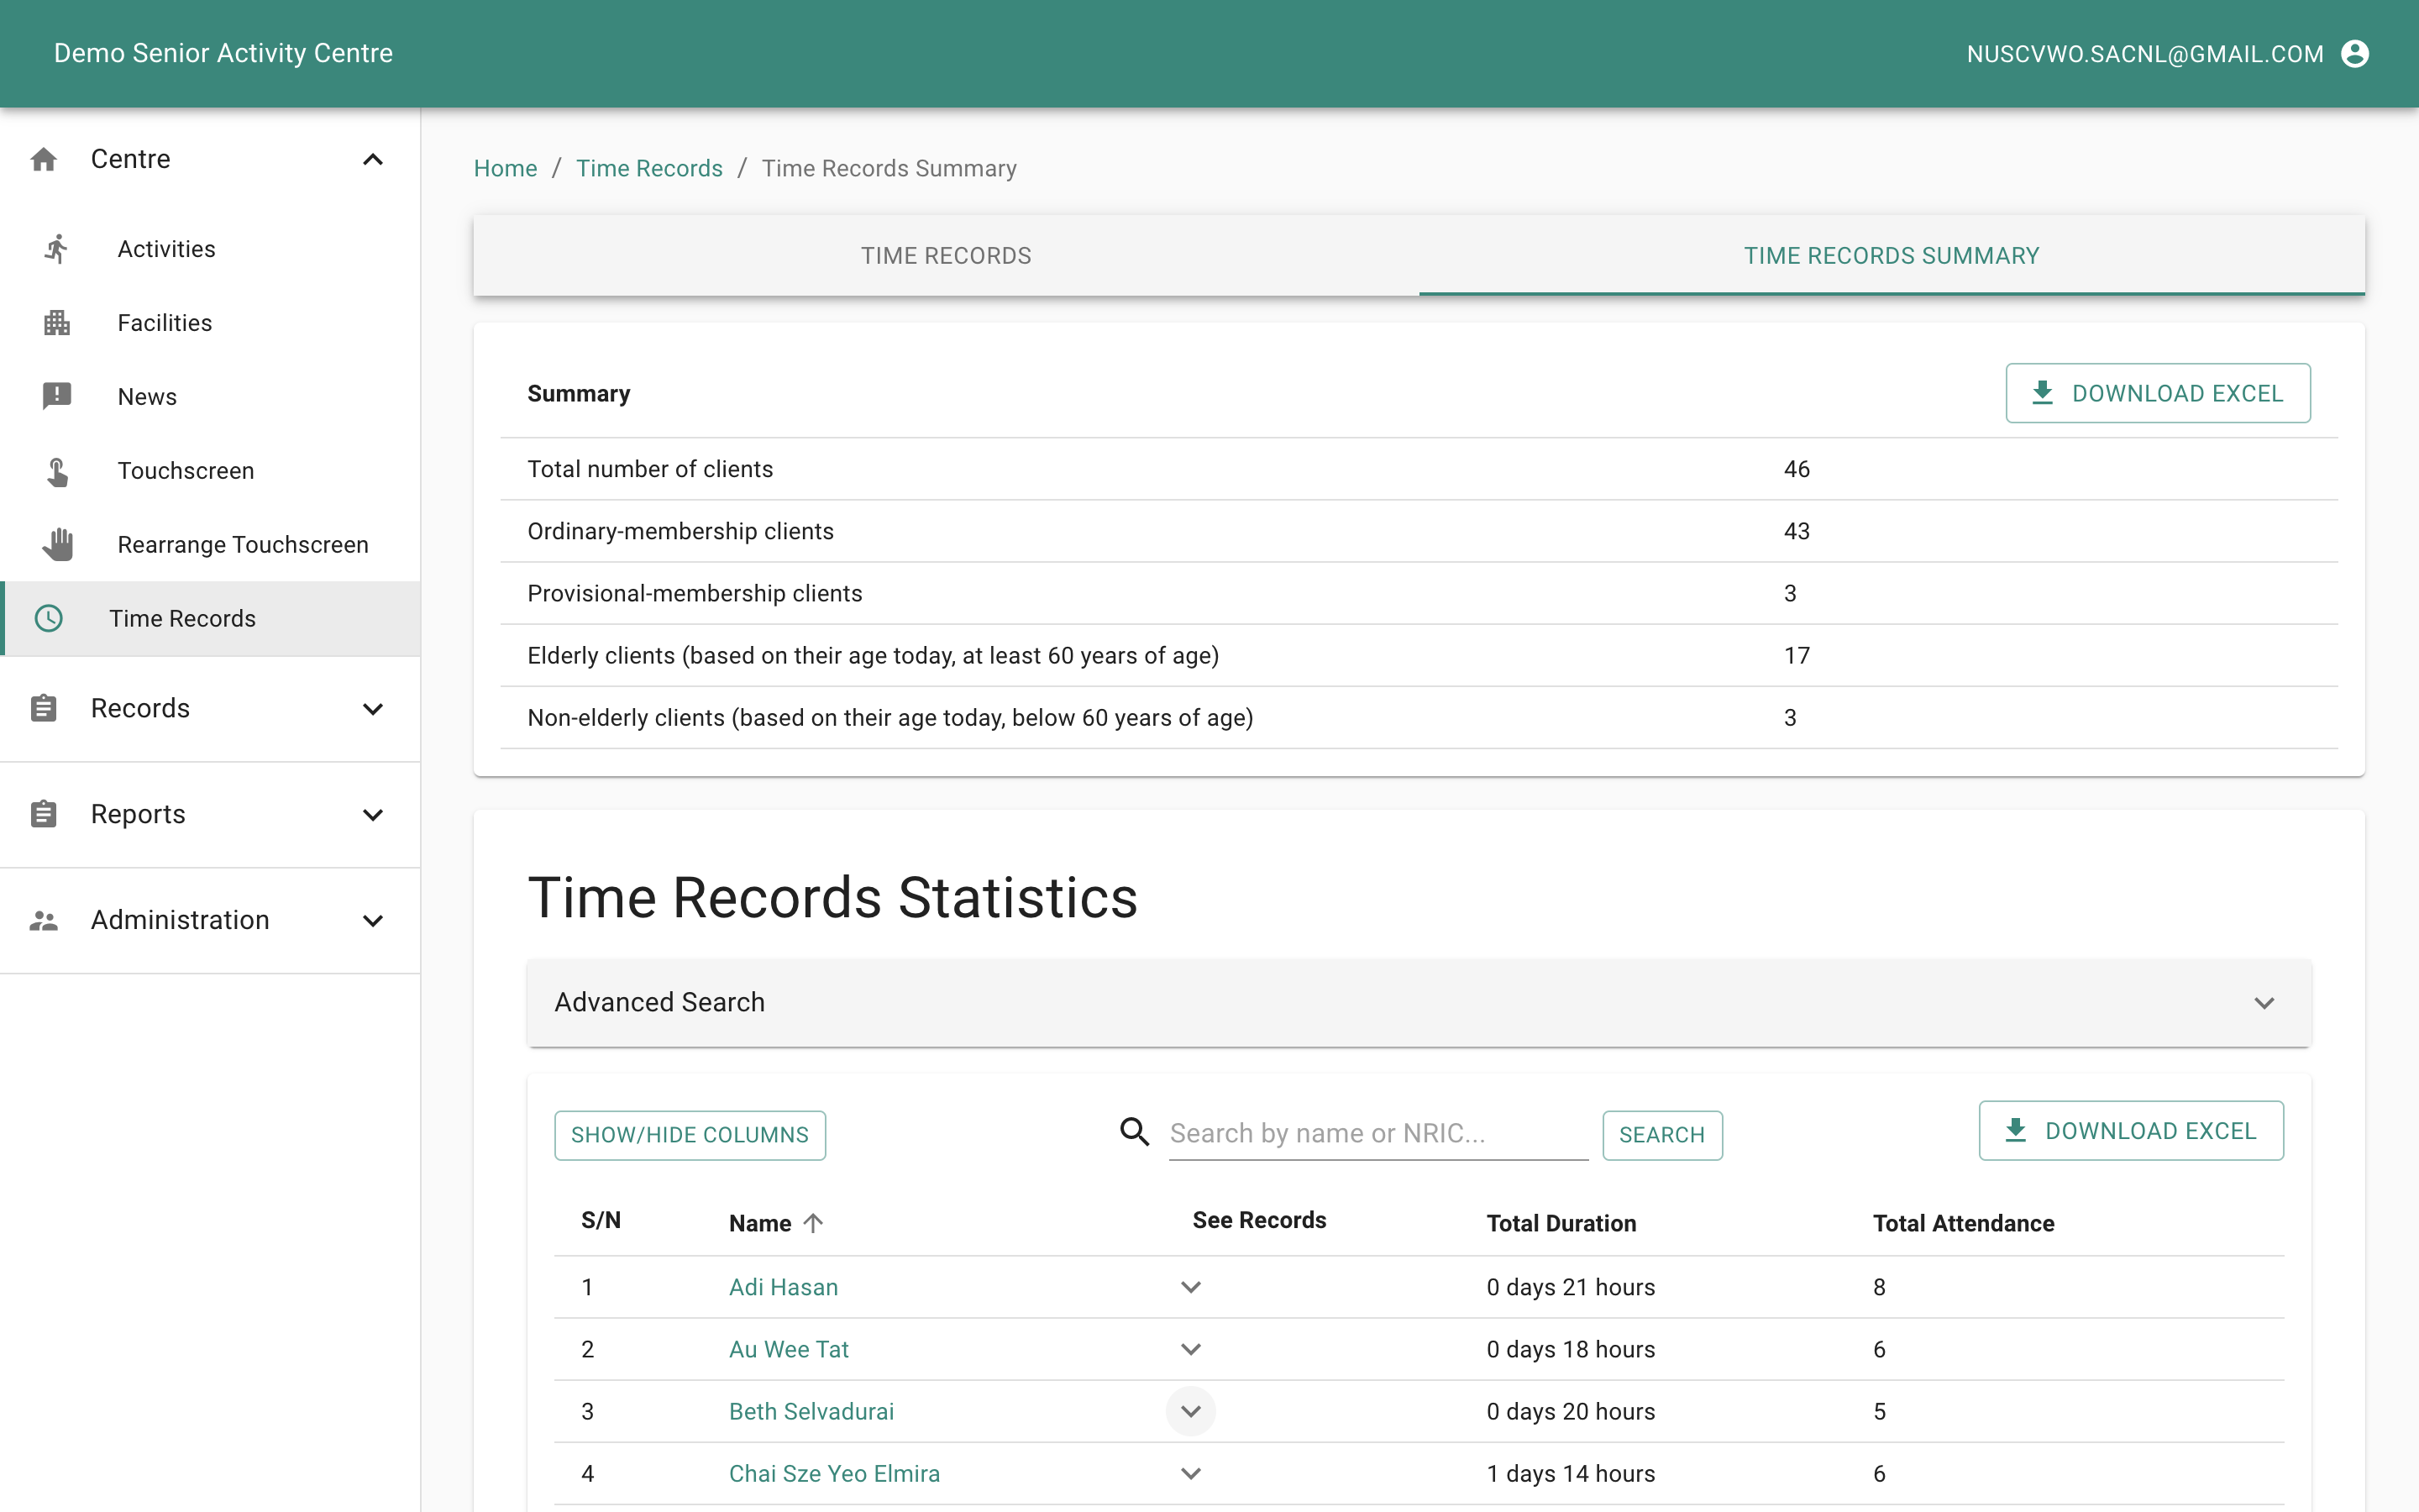Click the S/N column header
The height and width of the screenshot is (1512, 2419).
(x=601, y=1220)
